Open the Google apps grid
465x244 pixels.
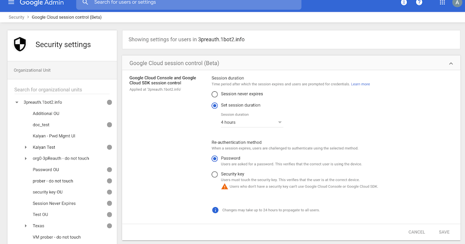[442, 3]
